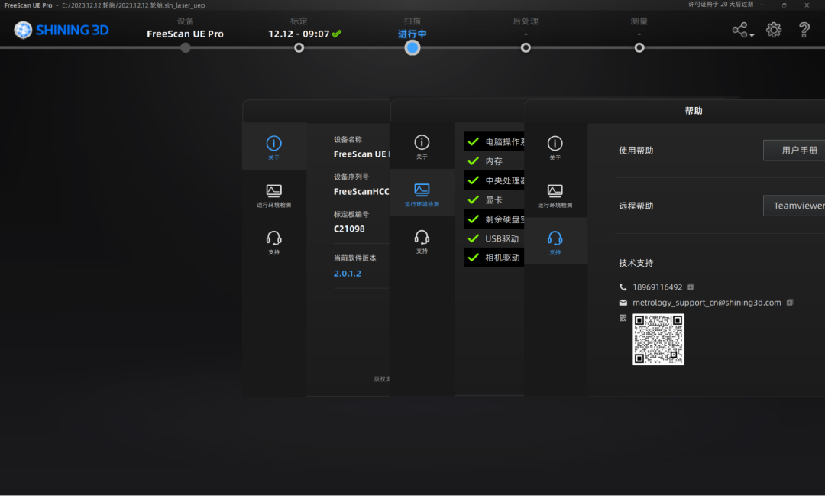Click the metrology_support_cn@shining3d.com email
This screenshot has width=825, height=496.
(x=707, y=302)
